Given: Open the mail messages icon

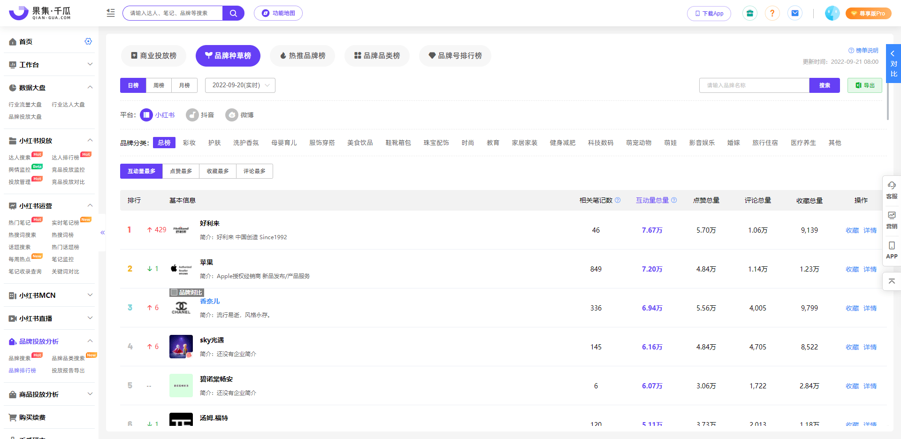Looking at the screenshot, I should 795,13.
